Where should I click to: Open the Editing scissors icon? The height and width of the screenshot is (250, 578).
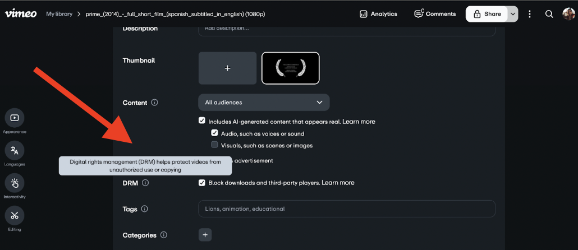tap(15, 215)
